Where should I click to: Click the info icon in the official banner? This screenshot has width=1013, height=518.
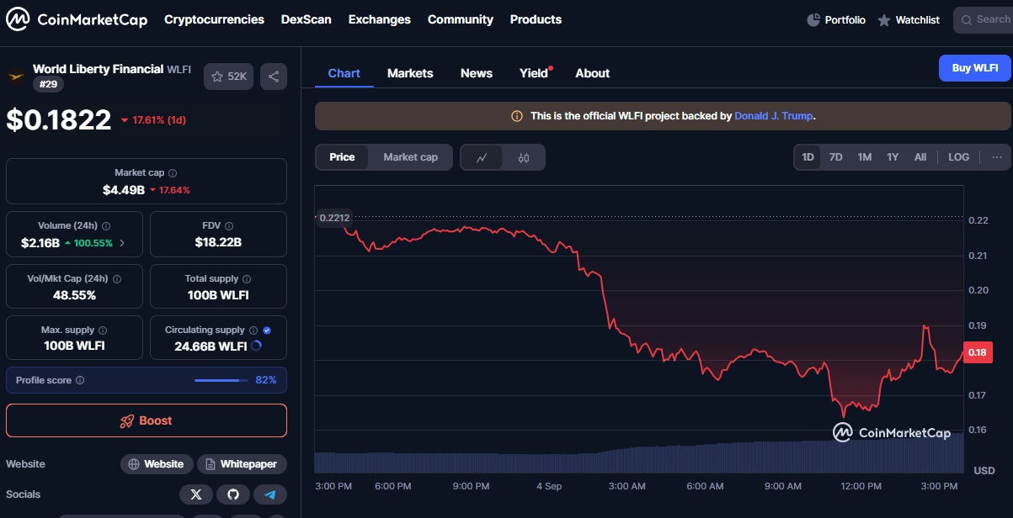517,116
